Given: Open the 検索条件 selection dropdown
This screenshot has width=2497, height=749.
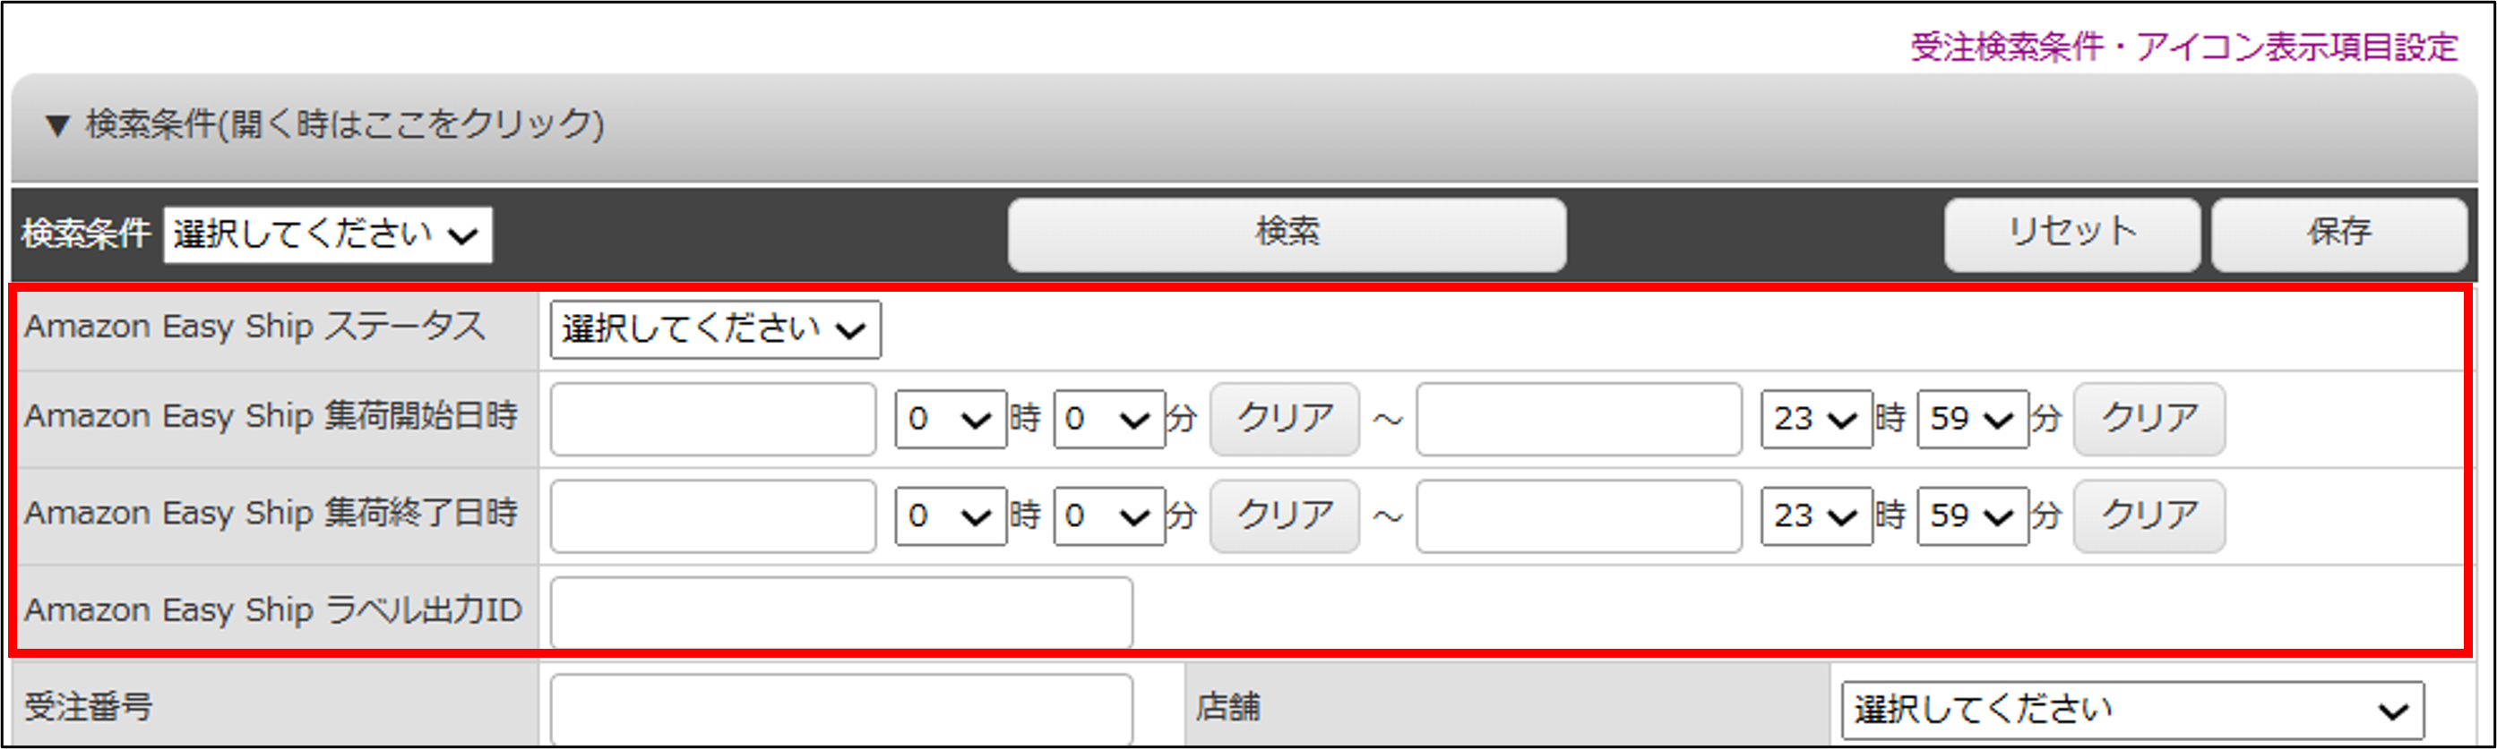Looking at the screenshot, I should tap(326, 234).
